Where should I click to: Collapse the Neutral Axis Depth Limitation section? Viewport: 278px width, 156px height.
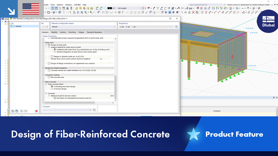43,68
